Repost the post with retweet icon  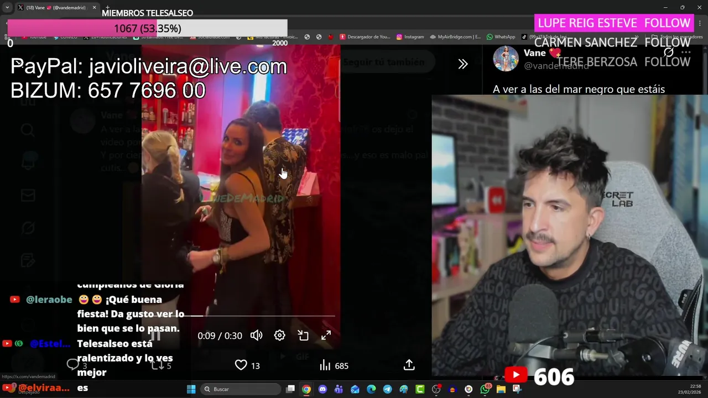[x=158, y=365]
